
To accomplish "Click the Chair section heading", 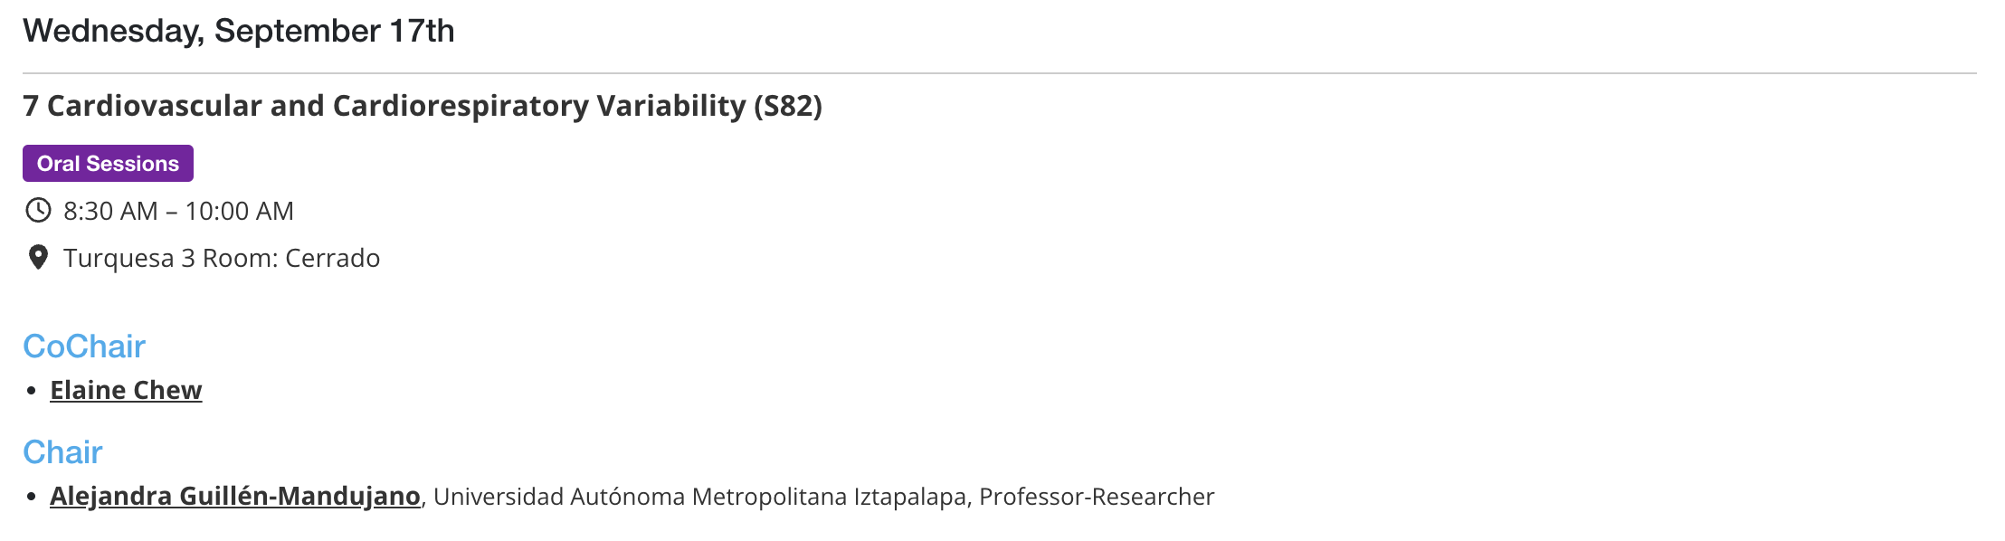I will pos(62,452).
